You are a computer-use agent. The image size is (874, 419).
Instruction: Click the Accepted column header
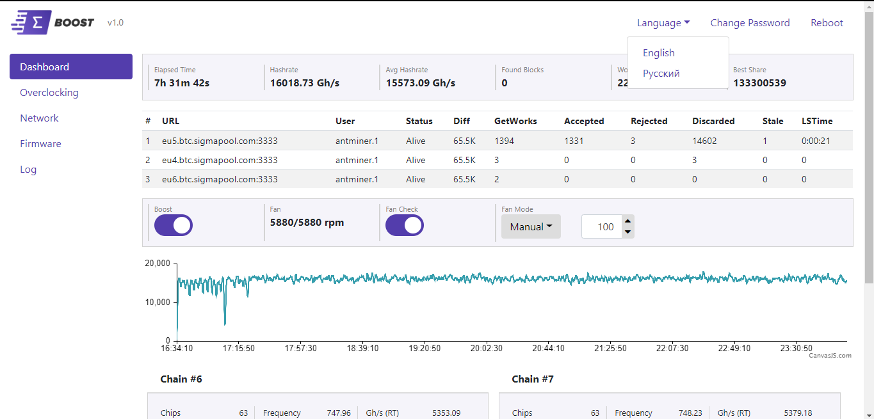(584, 121)
